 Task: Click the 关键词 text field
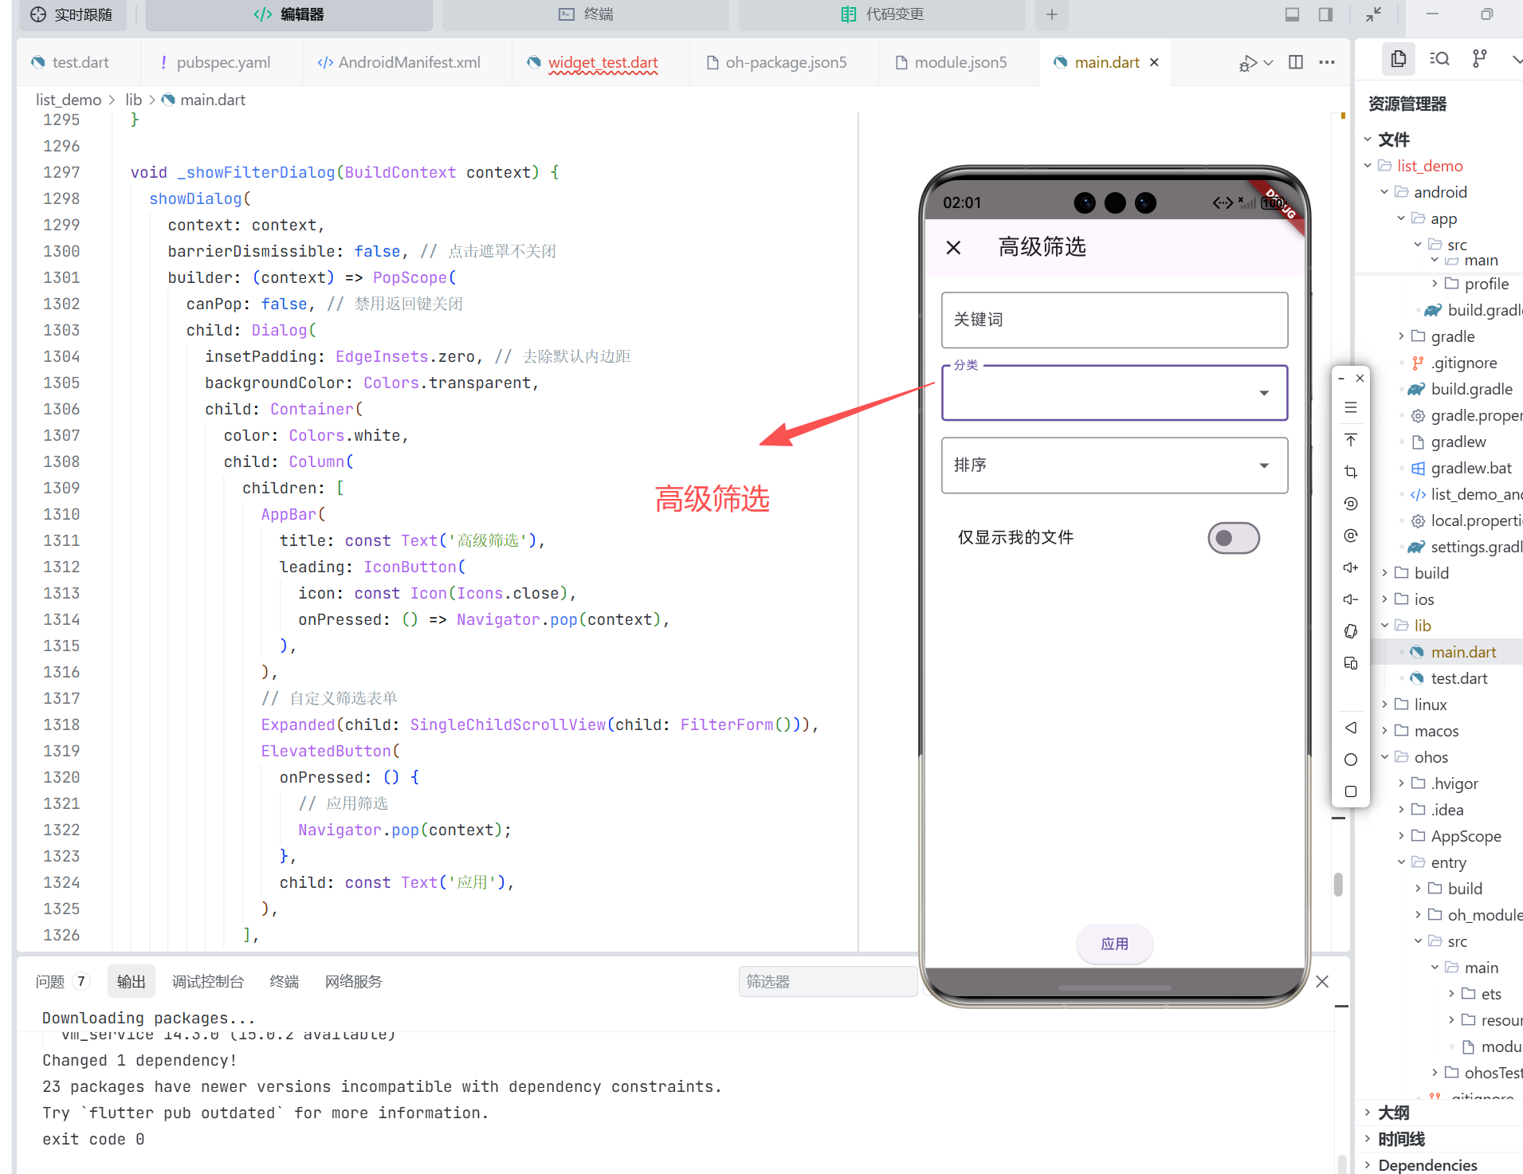pos(1114,320)
